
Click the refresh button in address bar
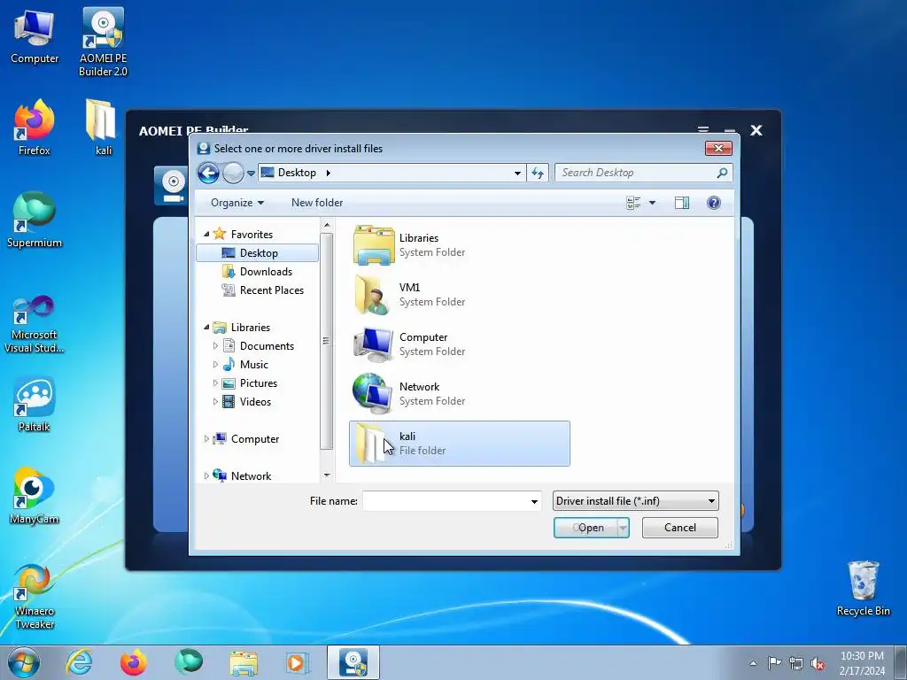pyautogui.click(x=538, y=173)
